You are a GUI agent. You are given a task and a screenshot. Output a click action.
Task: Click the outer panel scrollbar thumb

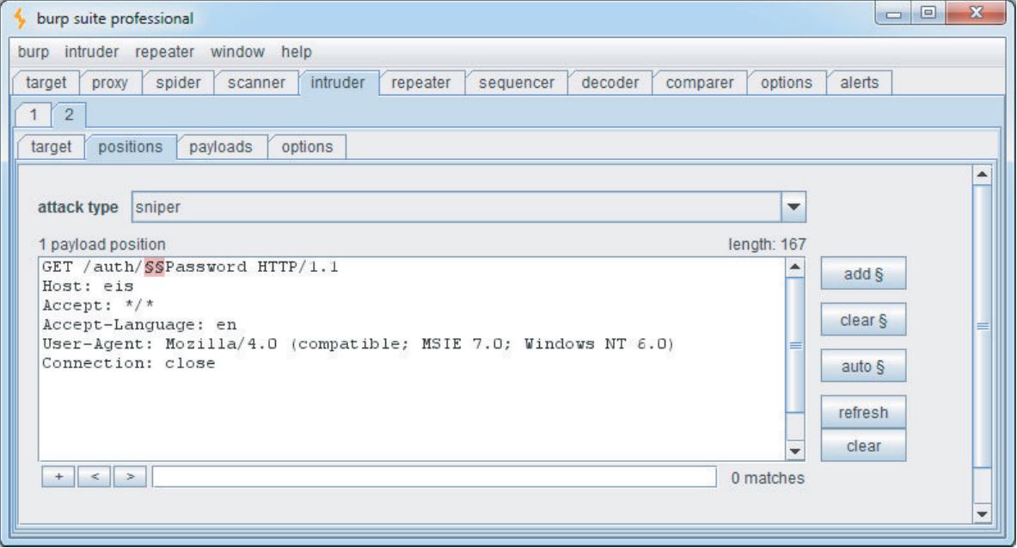[982, 326]
